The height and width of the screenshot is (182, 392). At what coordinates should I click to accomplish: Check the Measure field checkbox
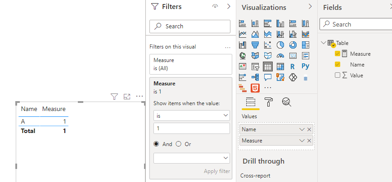tap(338, 53)
